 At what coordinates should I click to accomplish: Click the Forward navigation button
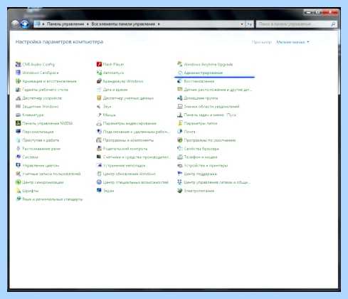tap(24, 23)
